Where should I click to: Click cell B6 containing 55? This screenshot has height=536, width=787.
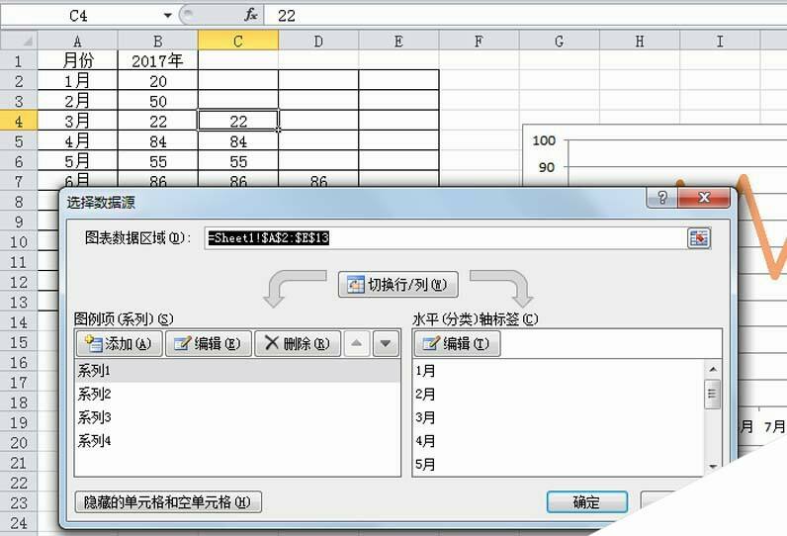[157, 161]
